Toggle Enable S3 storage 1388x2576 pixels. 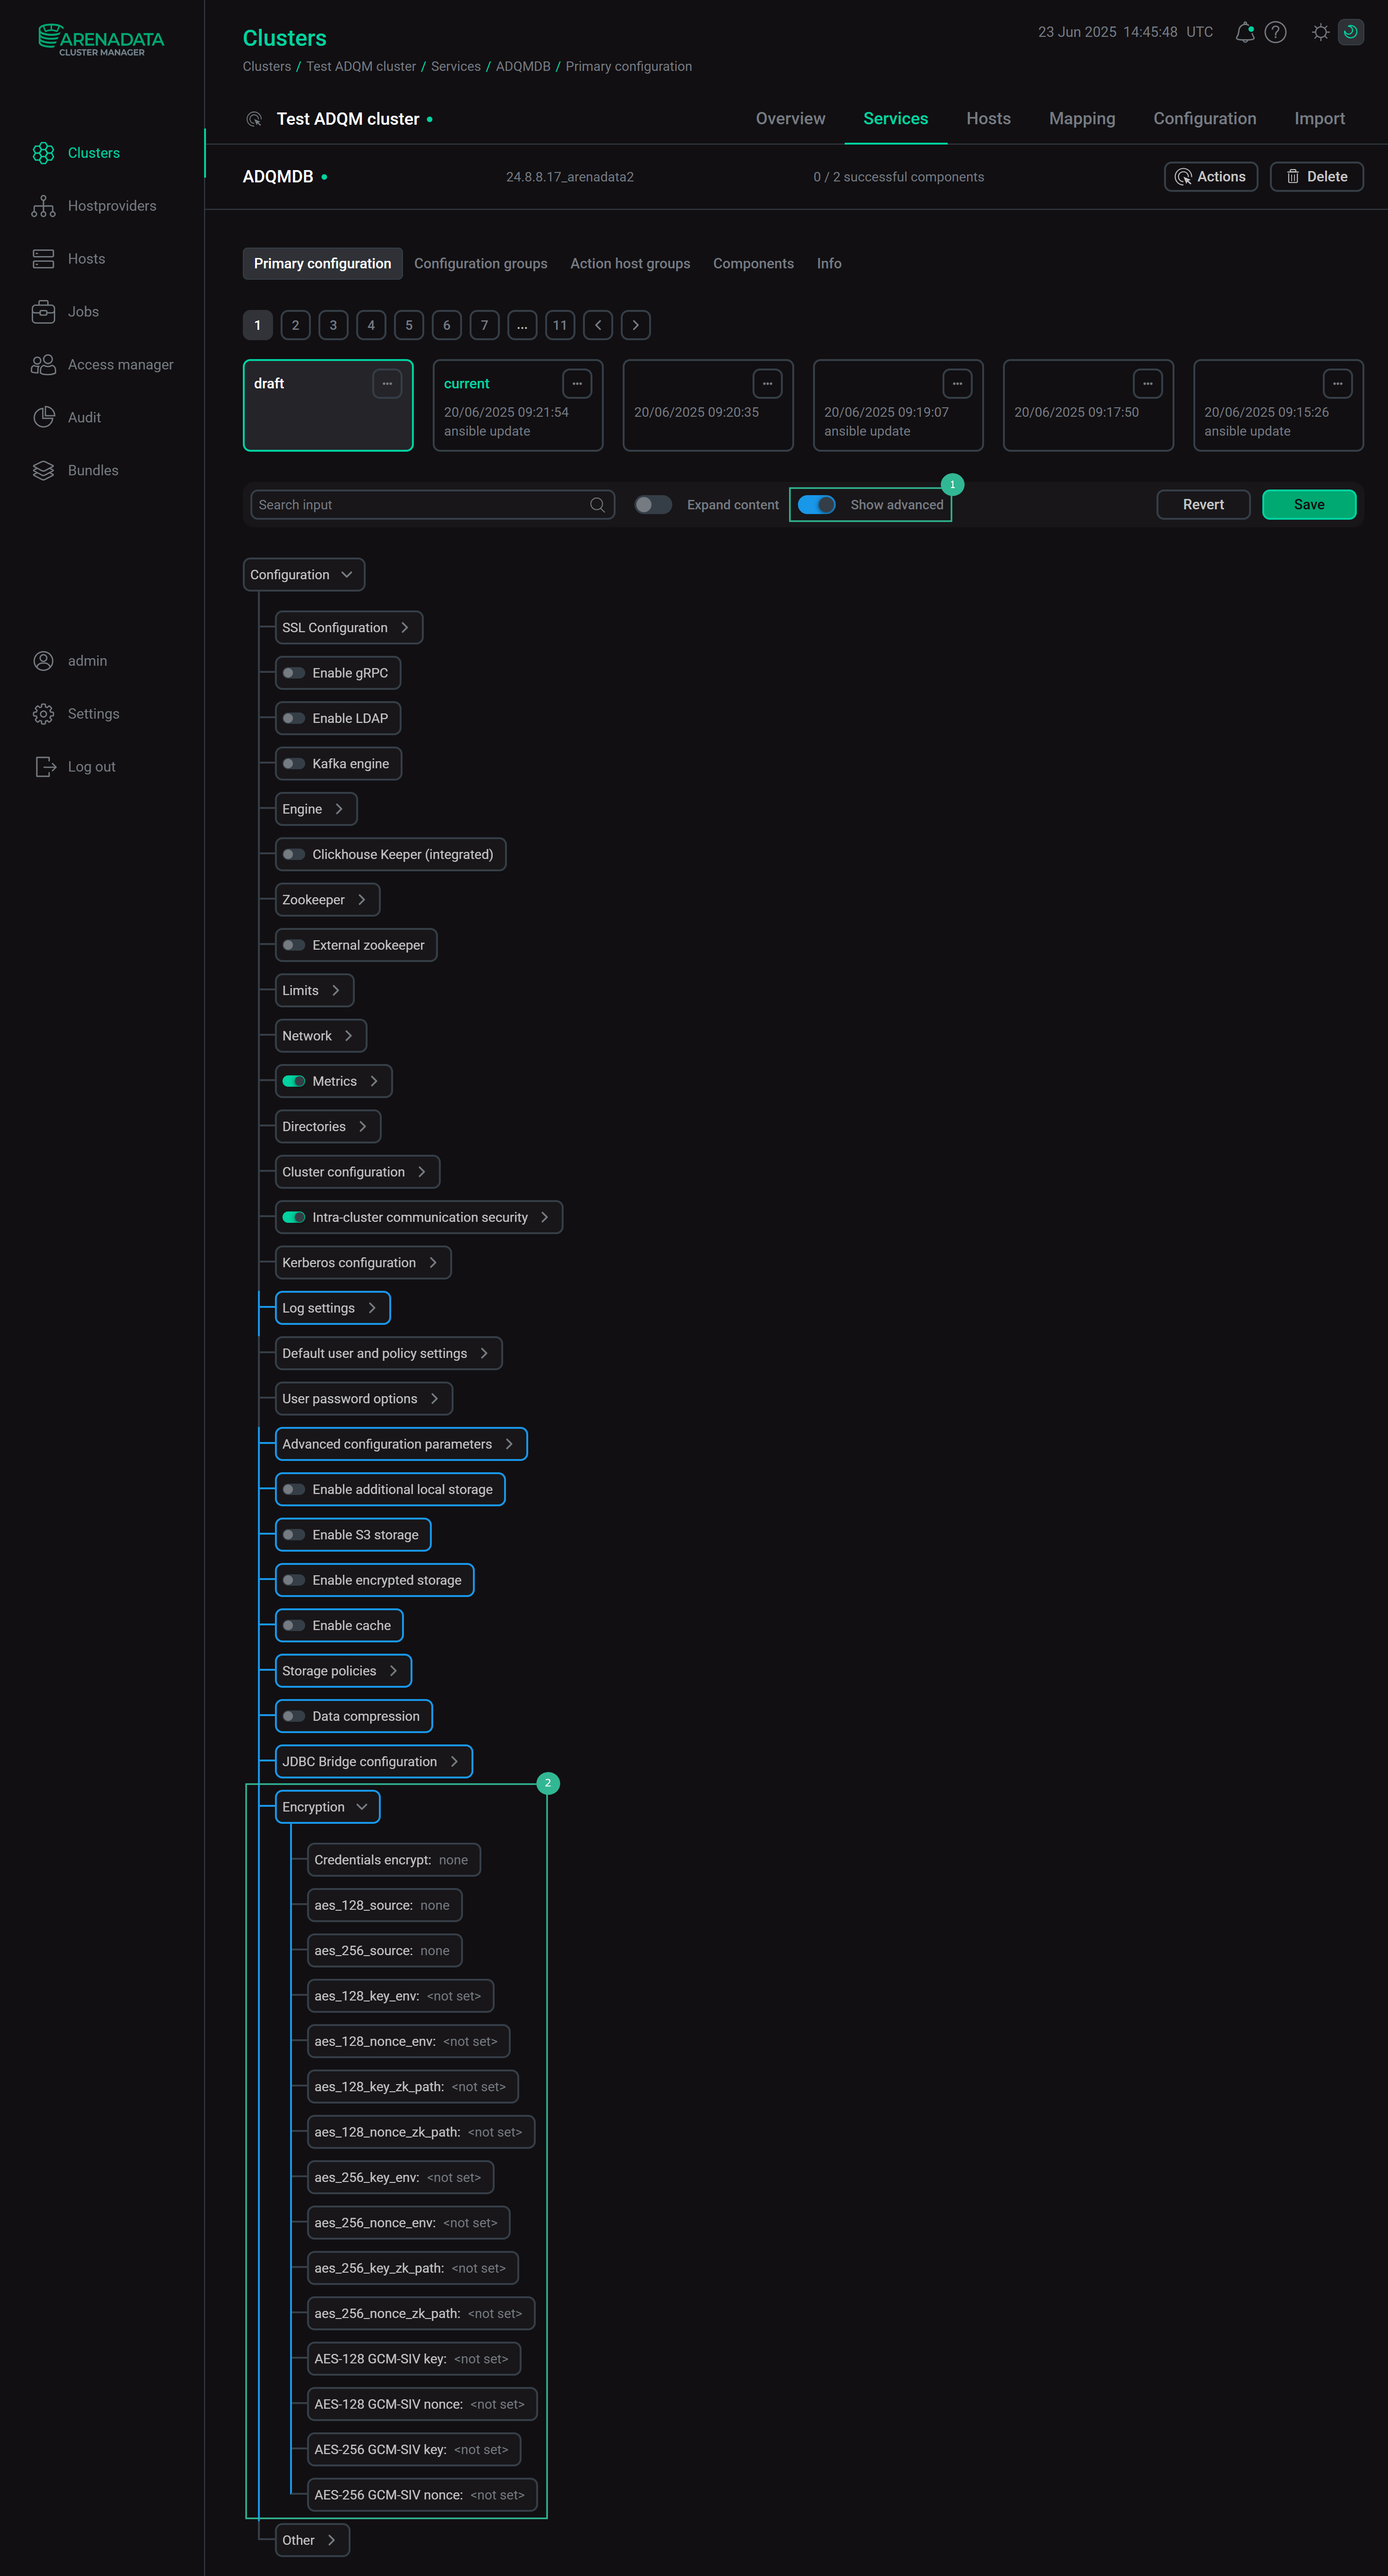tap(294, 1535)
